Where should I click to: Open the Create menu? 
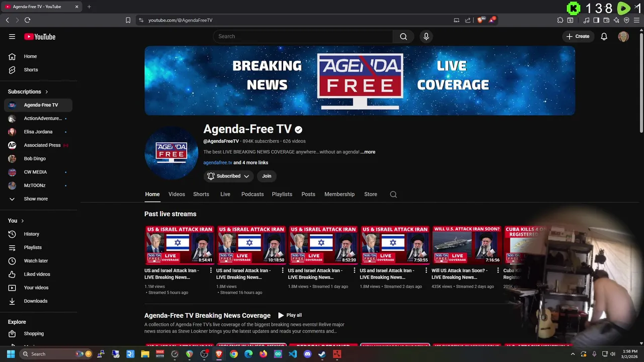coord(578,36)
